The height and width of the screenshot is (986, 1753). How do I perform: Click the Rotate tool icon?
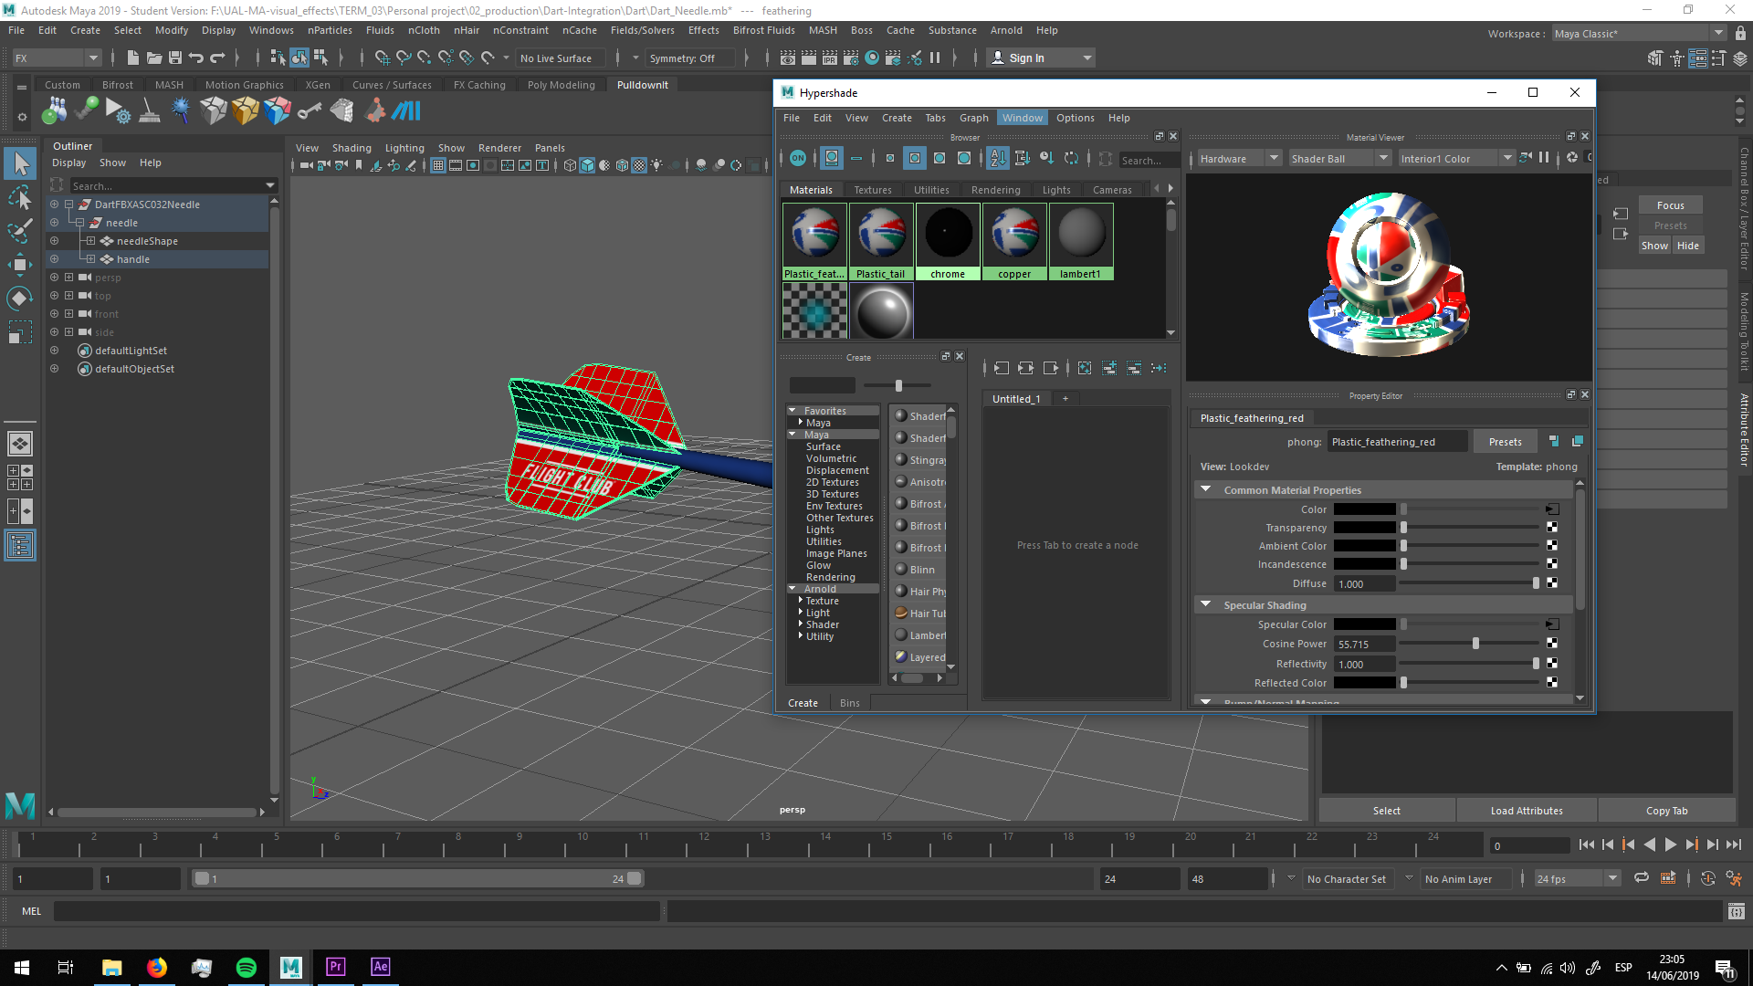point(20,299)
